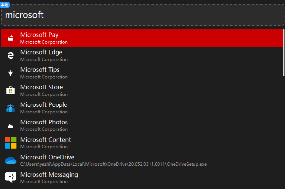
Task: Click the results list scrollbar thumb
Action: [x=284, y=53]
